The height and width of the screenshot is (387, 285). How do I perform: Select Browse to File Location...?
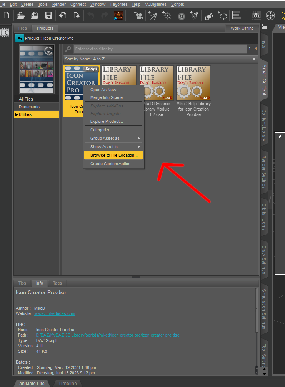(113, 155)
